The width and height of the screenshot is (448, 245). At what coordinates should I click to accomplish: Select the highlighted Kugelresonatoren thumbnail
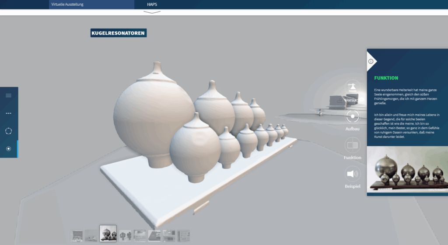pos(108,233)
